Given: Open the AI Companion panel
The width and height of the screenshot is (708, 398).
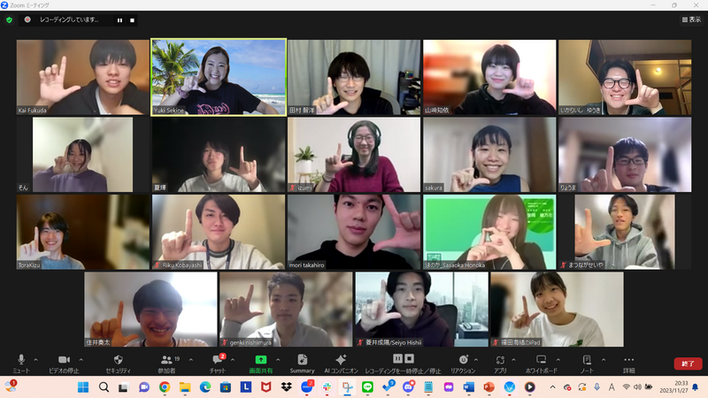Looking at the screenshot, I should coord(341,361).
